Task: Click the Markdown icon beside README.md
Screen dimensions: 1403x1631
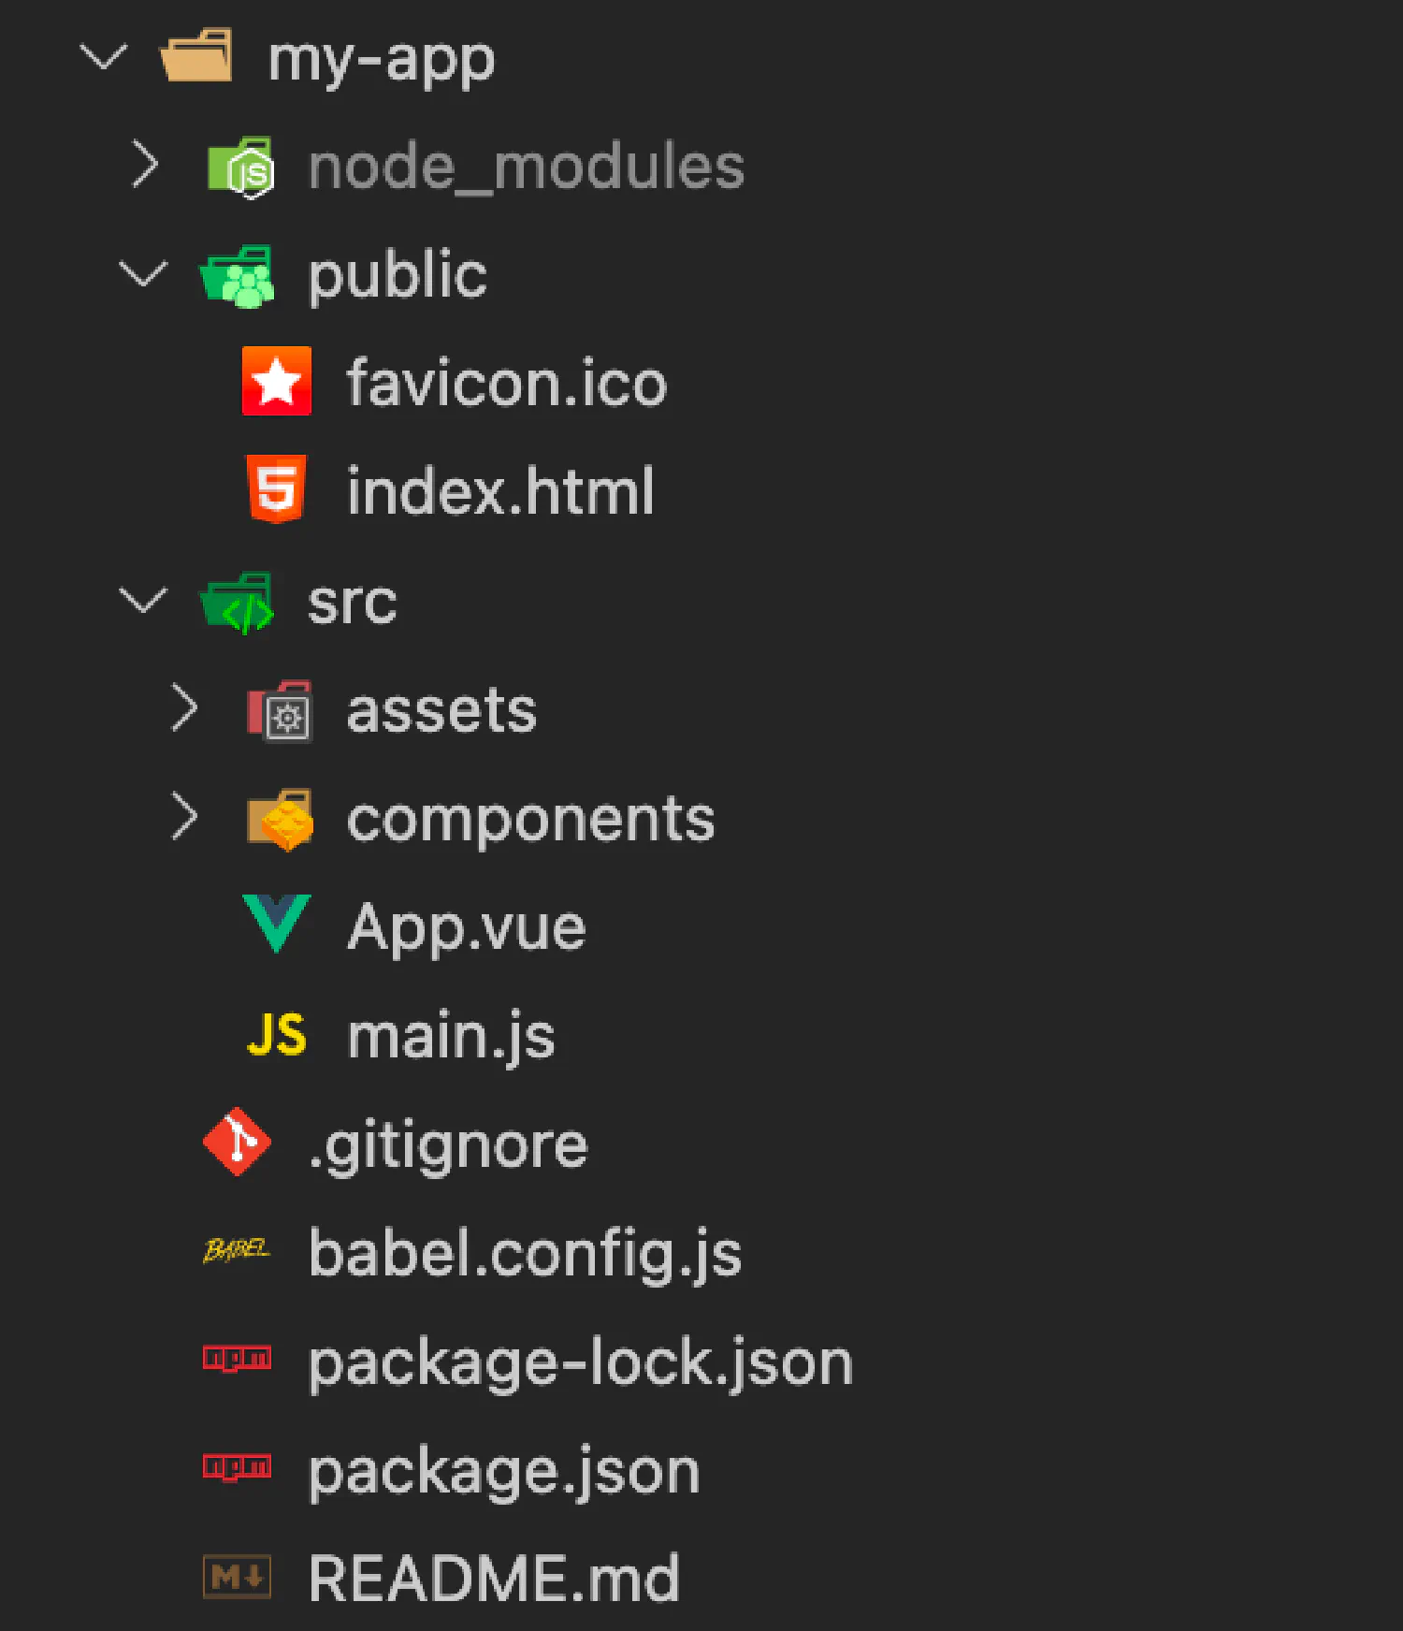Action: (x=237, y=1578)
